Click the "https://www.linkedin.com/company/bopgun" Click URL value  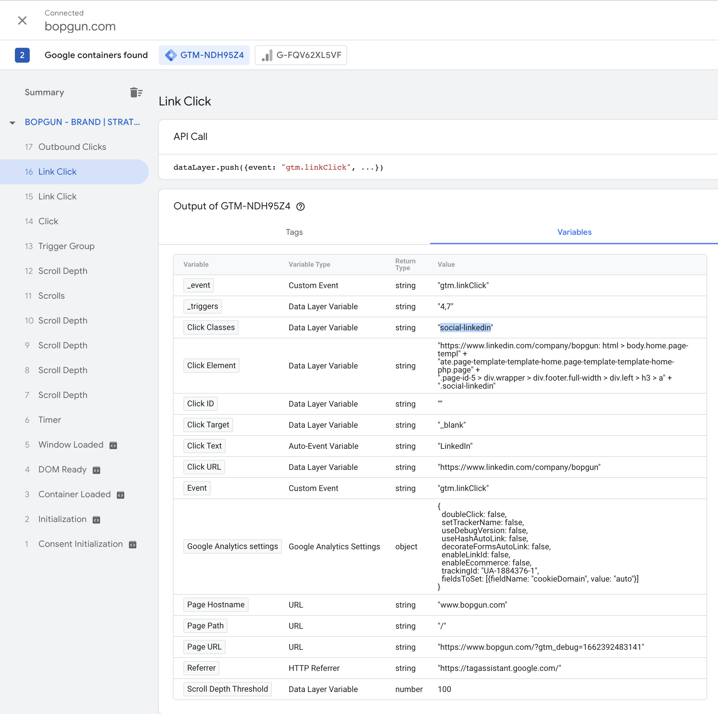[x=519, y=467]
